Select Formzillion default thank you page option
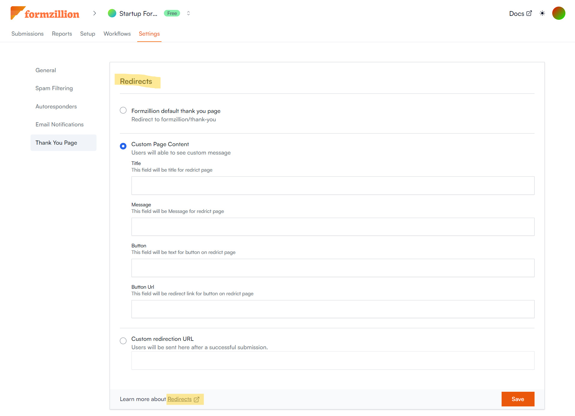Image resolution: width=575 pixels, height=416 pixels. [123, 110]
